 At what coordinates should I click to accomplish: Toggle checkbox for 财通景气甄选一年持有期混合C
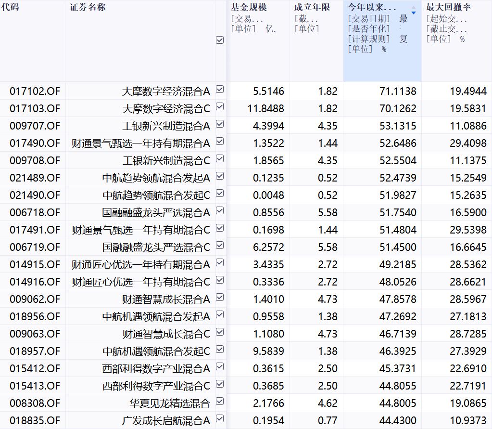coord(220,228)
